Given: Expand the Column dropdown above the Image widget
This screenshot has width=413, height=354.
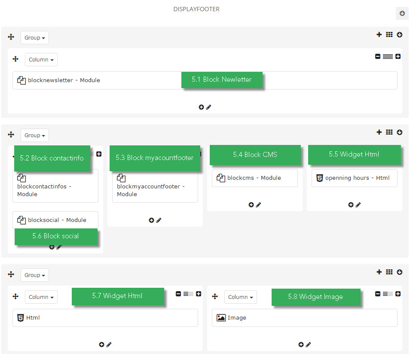Looking at the screenshot, I should click(241, 297).
